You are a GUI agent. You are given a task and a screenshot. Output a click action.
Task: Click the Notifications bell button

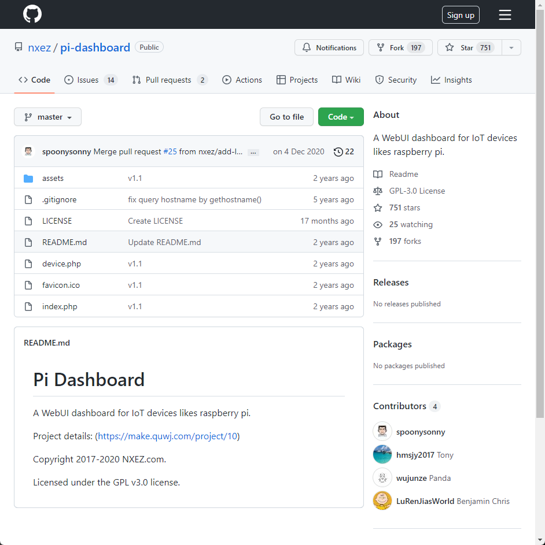click(329, 47)
